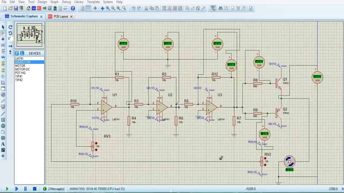Viewport: 344px width, 193px height.
Task: Click the zoom out magnifier icon
Action: click(113, 8)
